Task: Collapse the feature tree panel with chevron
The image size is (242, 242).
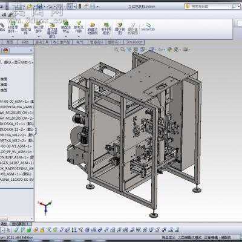Action: pyautogui.click(x=31, y=50)
